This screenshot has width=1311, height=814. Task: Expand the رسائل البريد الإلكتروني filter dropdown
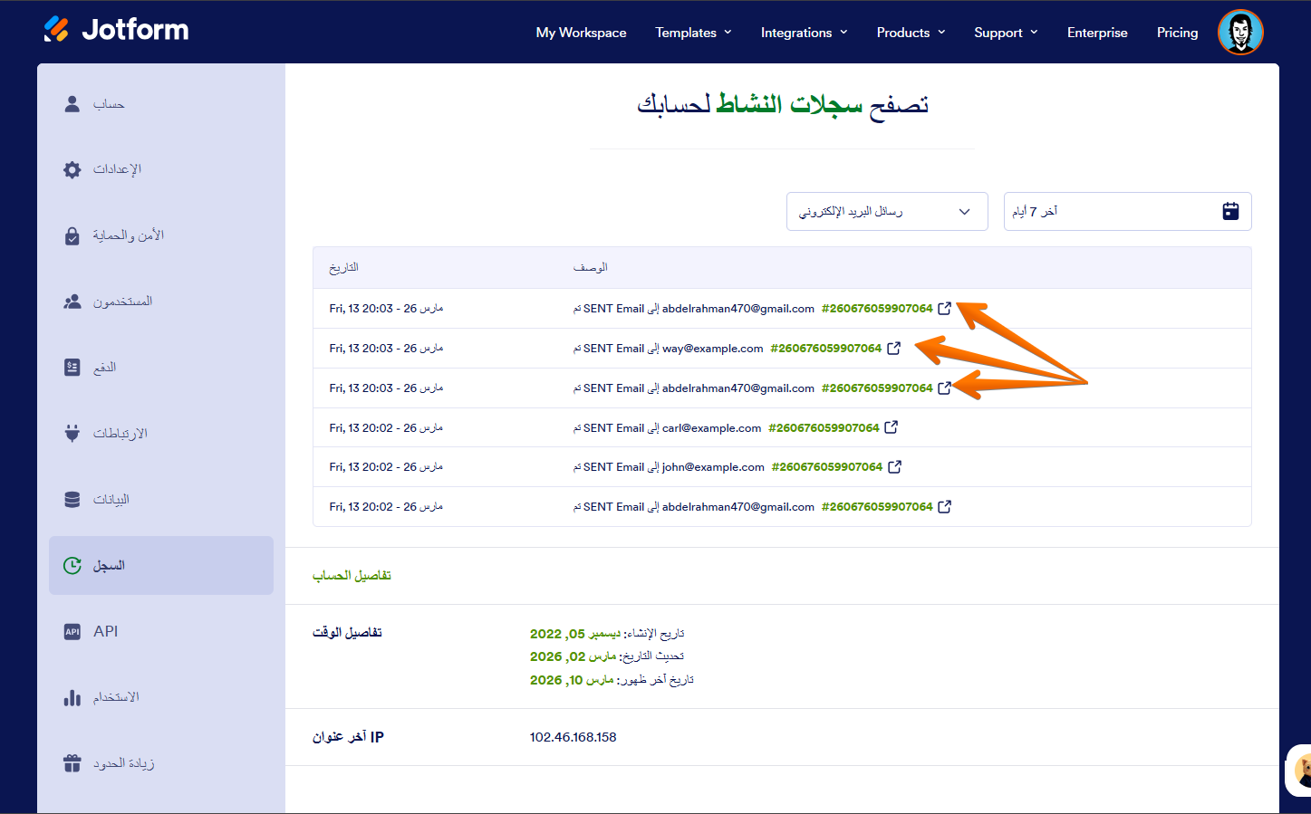(886, 211)
